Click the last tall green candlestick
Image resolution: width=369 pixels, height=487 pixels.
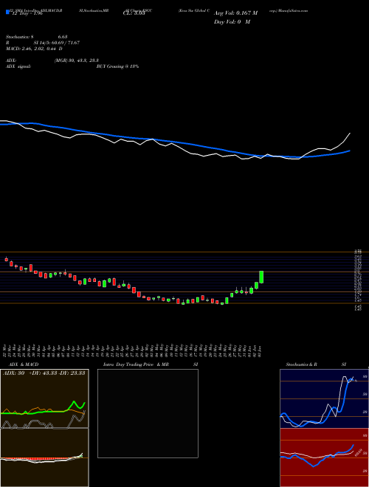point(261,277)
